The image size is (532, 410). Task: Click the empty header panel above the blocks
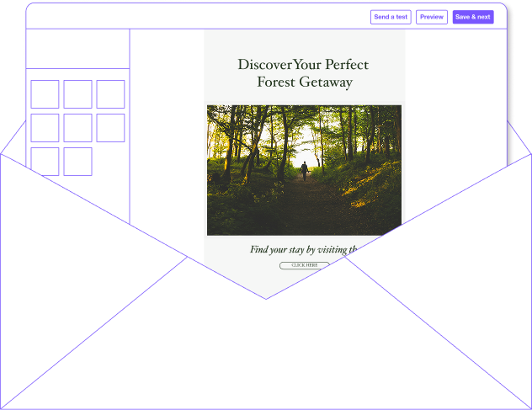tap(77, 49)
